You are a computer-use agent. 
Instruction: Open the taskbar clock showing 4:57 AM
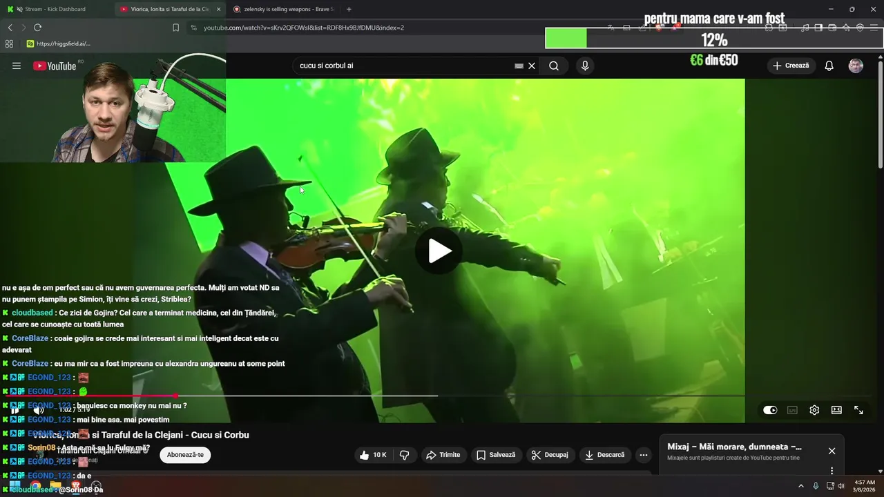[x=865, y=486]
